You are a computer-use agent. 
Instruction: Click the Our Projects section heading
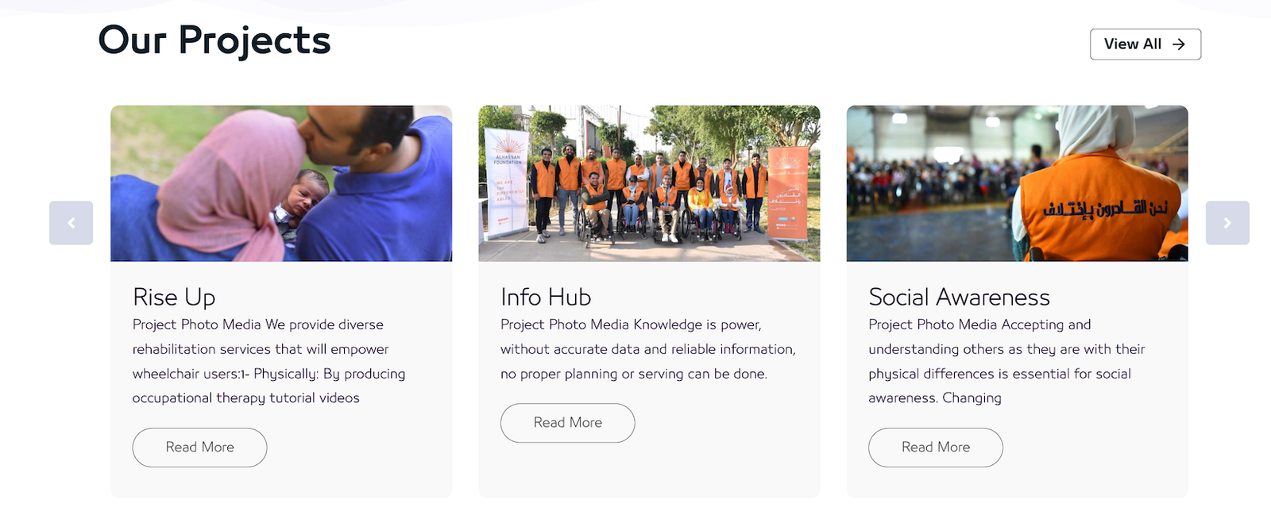pyautogui.click(x=214, y=40)
